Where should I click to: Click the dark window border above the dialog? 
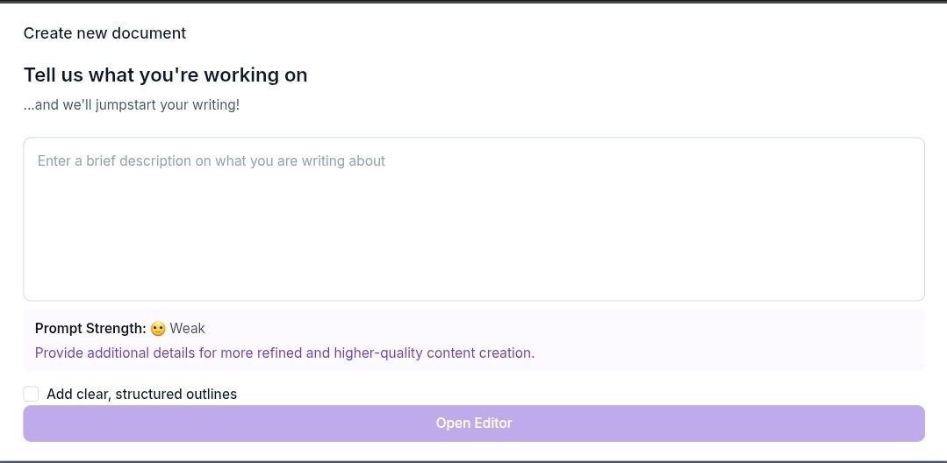(474, 2)
